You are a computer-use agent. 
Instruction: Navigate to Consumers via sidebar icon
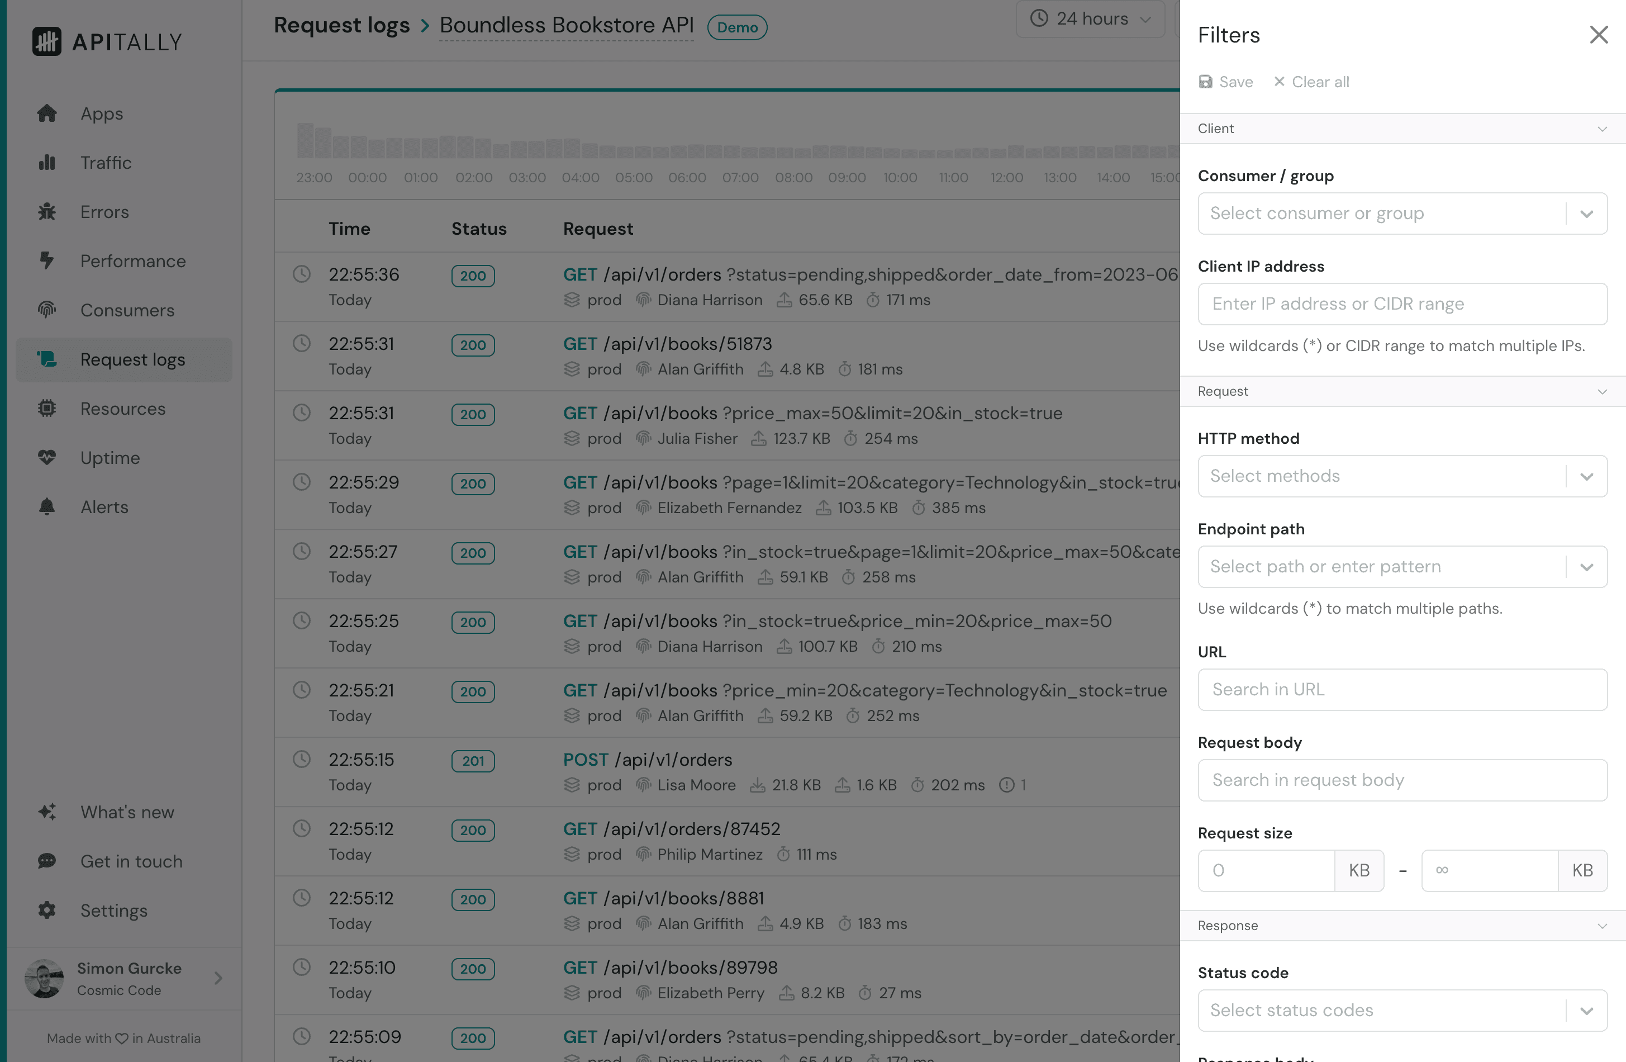click(46, 310)
